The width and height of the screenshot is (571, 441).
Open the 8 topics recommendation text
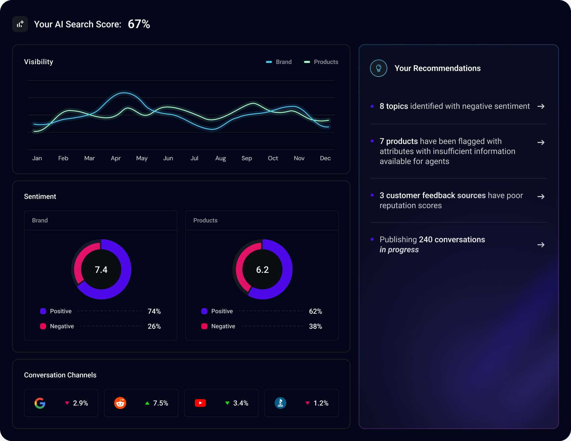(454, 106)
